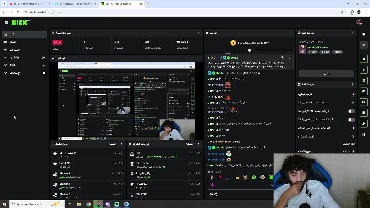
Task: Open activity feed panel three-dot menu
Action: tap(121, 144)
